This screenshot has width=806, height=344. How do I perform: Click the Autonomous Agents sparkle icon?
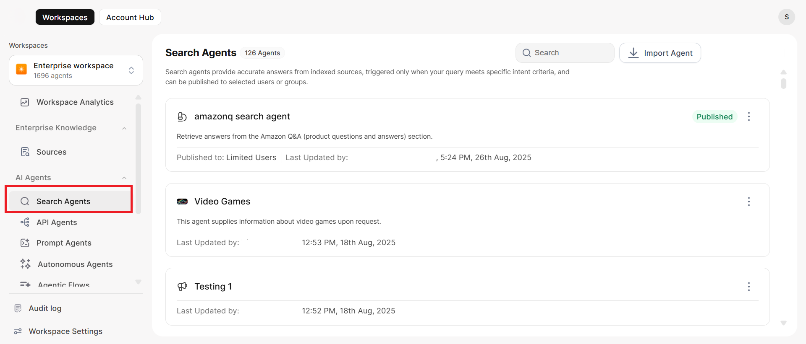point(25,264)
